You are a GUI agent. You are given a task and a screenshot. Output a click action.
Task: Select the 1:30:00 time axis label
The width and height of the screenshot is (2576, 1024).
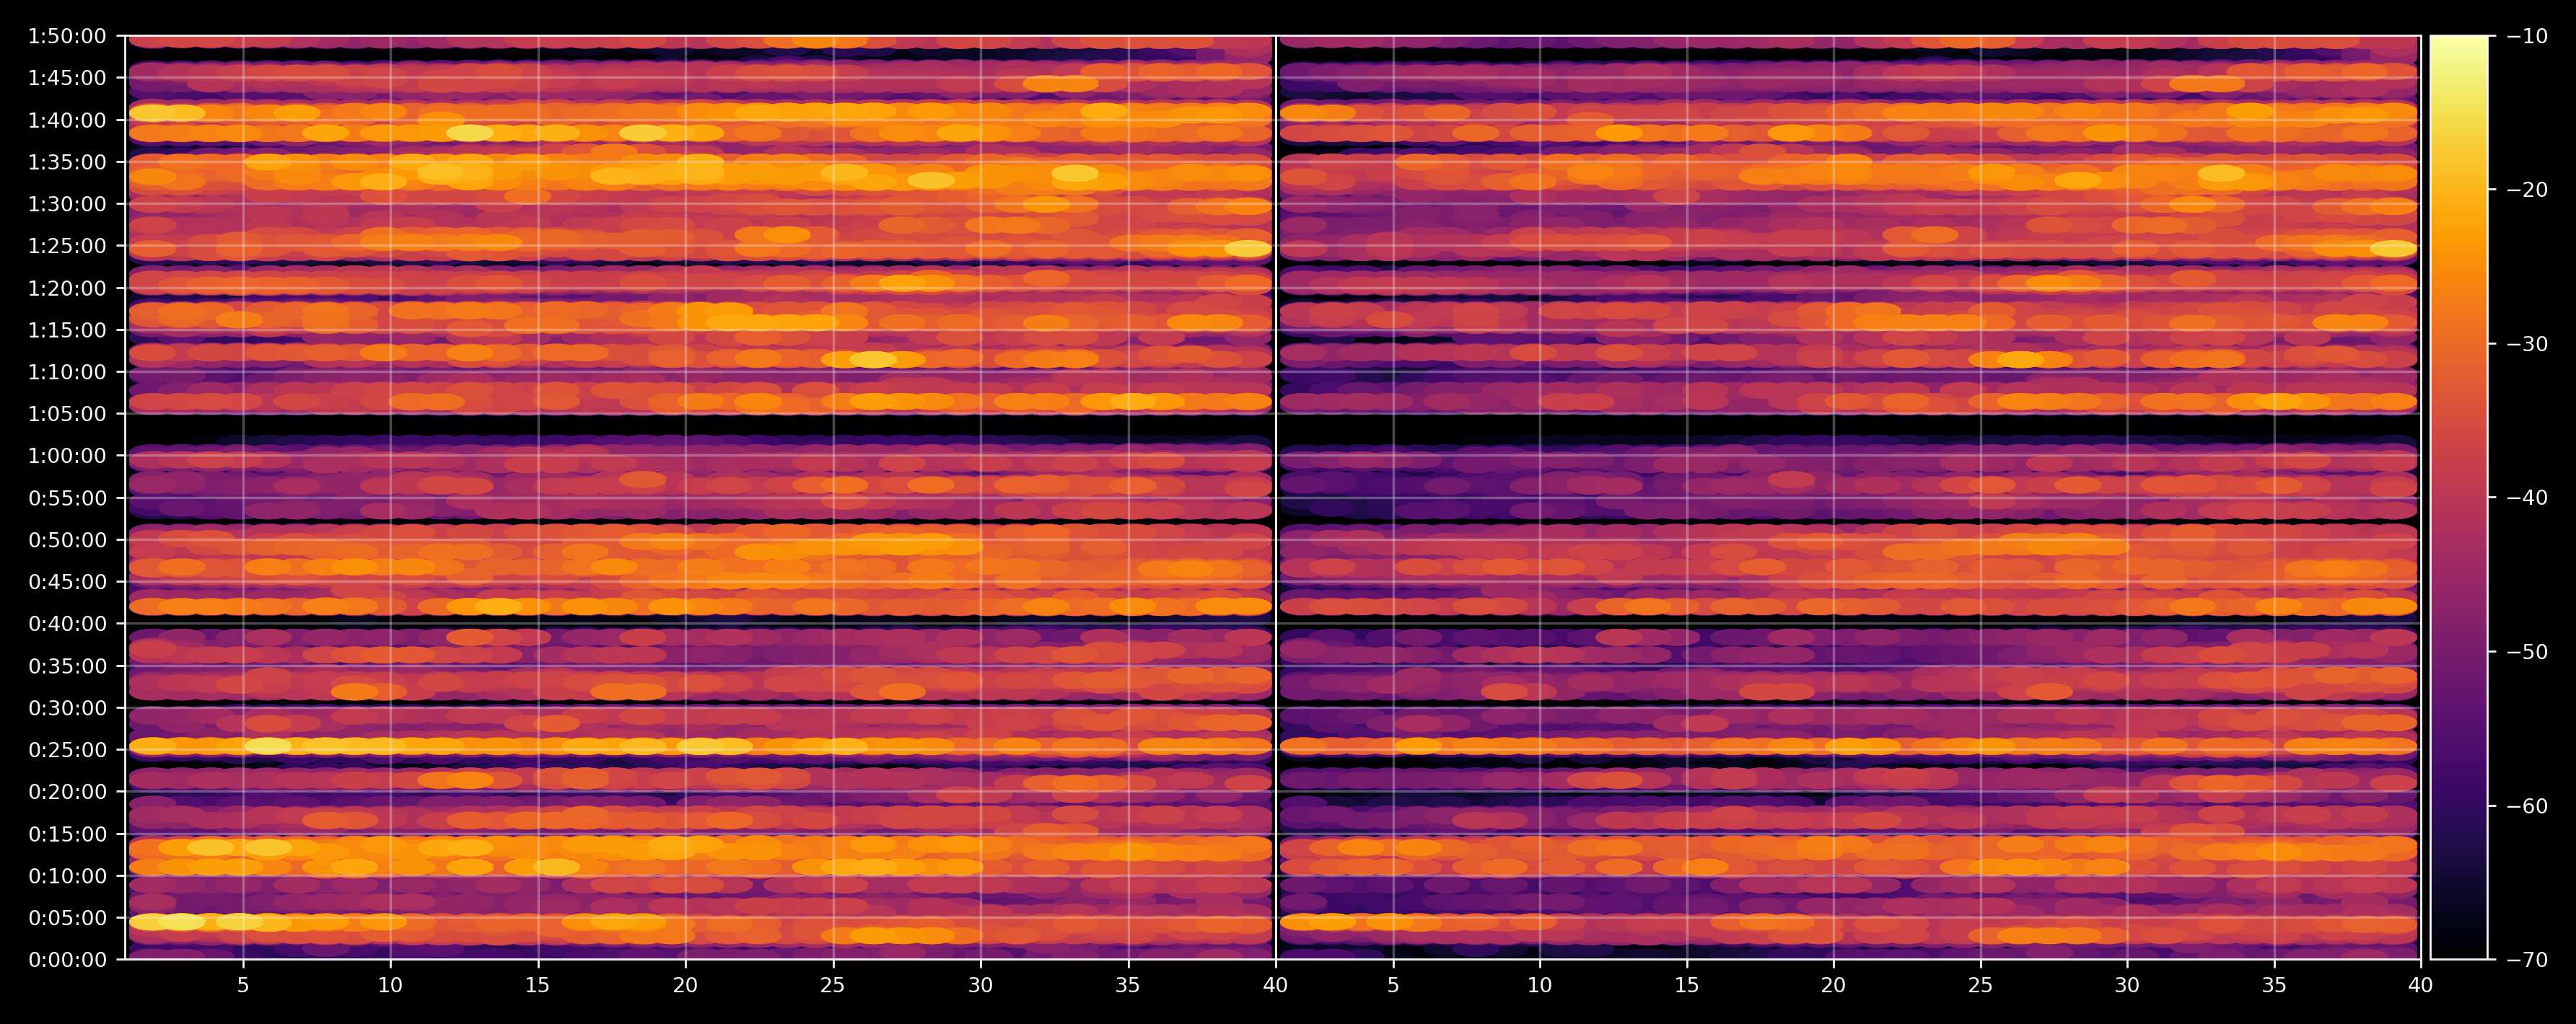66,205
